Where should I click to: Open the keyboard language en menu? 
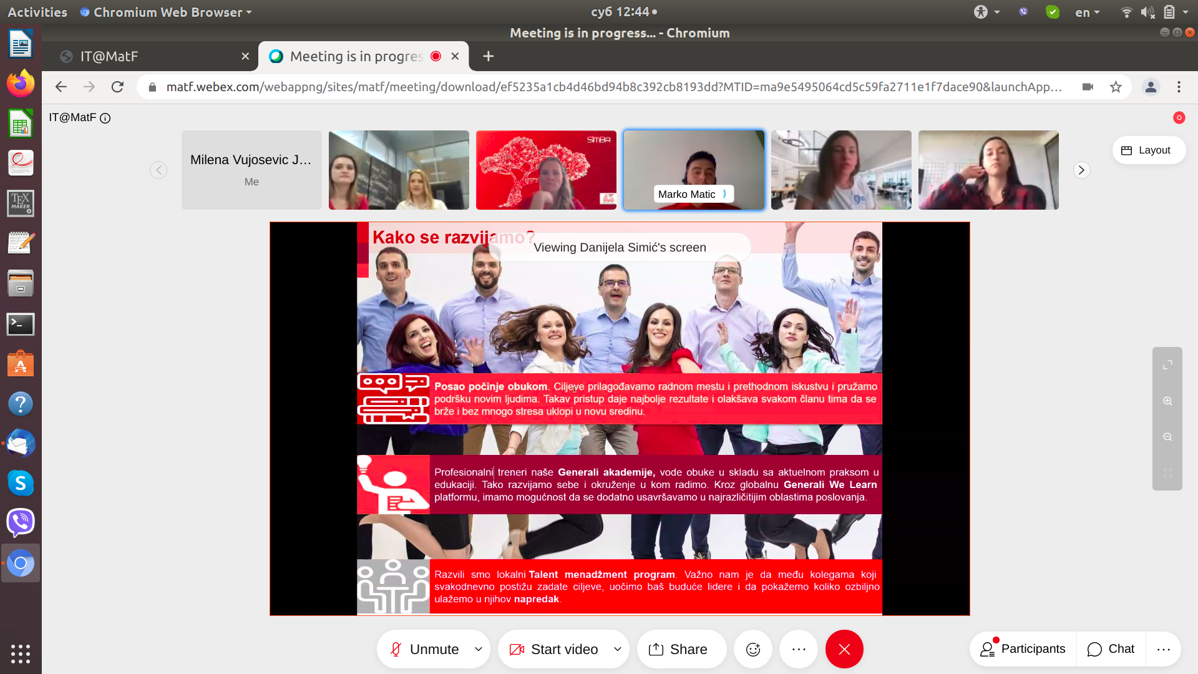click(x=1087, y=12)
